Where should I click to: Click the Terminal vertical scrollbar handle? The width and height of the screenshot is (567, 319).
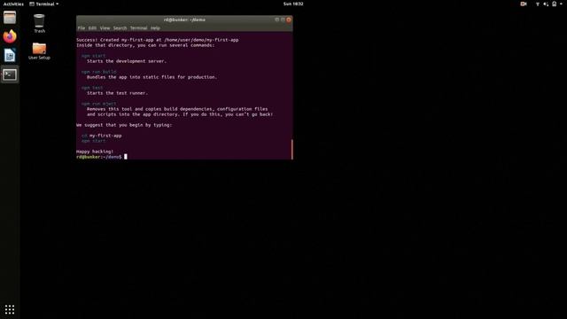coord(291,149)
